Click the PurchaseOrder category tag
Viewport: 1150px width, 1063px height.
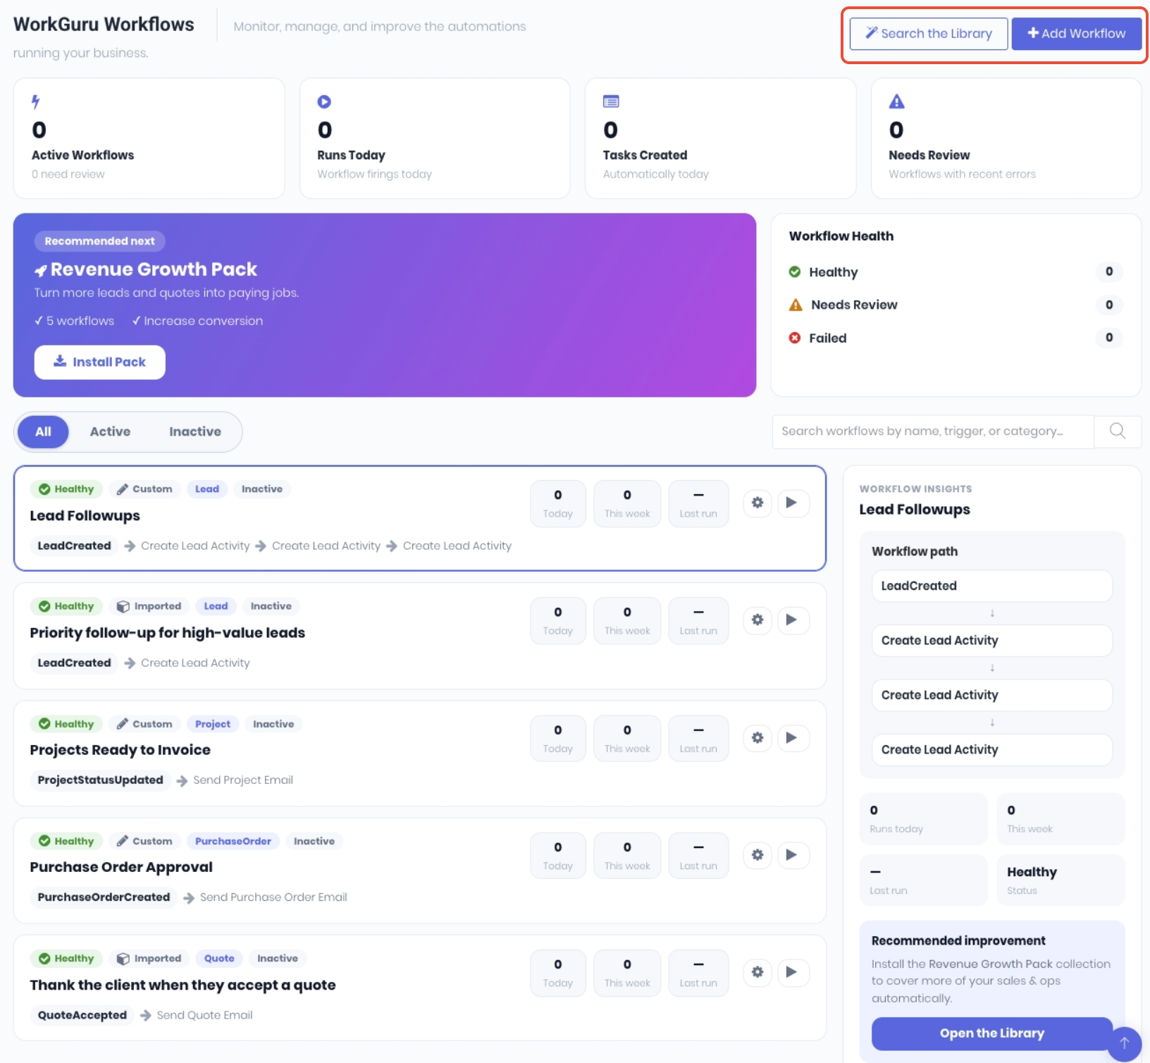coord(233,841)
